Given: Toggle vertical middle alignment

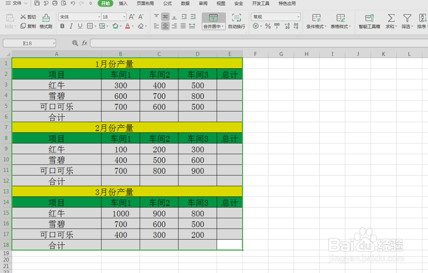Looking at the screenshot, I should click(x=165, y=17).
